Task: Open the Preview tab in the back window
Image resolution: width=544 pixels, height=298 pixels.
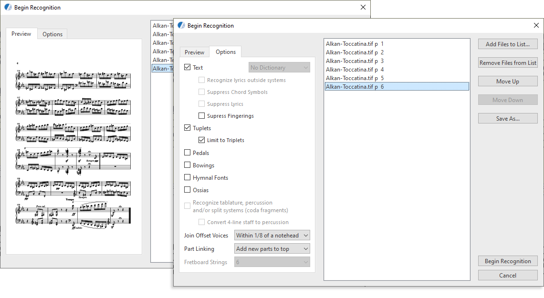Action: coord(21,33)
